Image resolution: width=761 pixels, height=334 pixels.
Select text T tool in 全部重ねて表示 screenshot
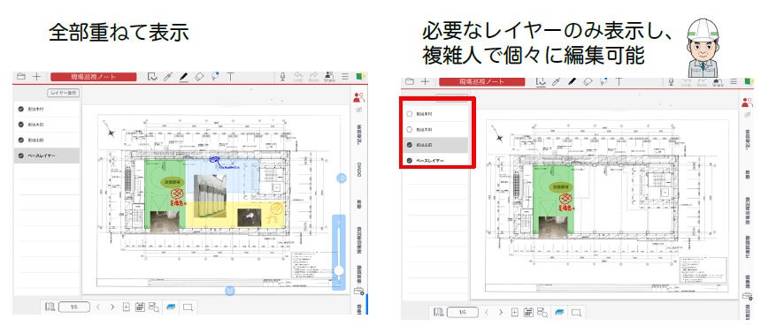click(x=230, y=77)
